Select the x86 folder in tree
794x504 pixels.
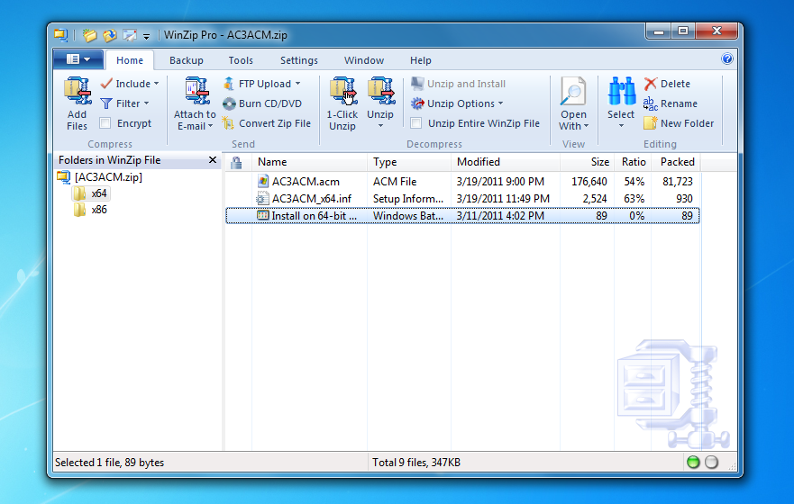pos(92,210)
